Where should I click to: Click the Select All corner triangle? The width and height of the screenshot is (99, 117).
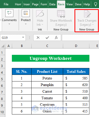(x=3, y=46)
